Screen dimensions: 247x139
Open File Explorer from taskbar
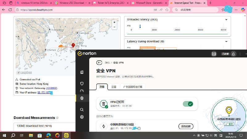tap(31, 135)
